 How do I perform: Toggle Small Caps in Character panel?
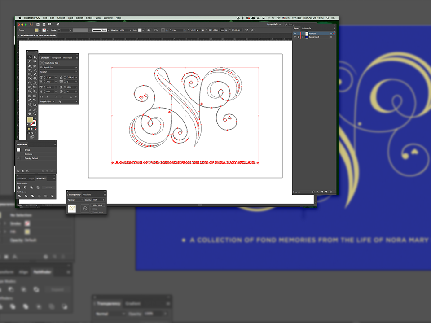point(46,97)
